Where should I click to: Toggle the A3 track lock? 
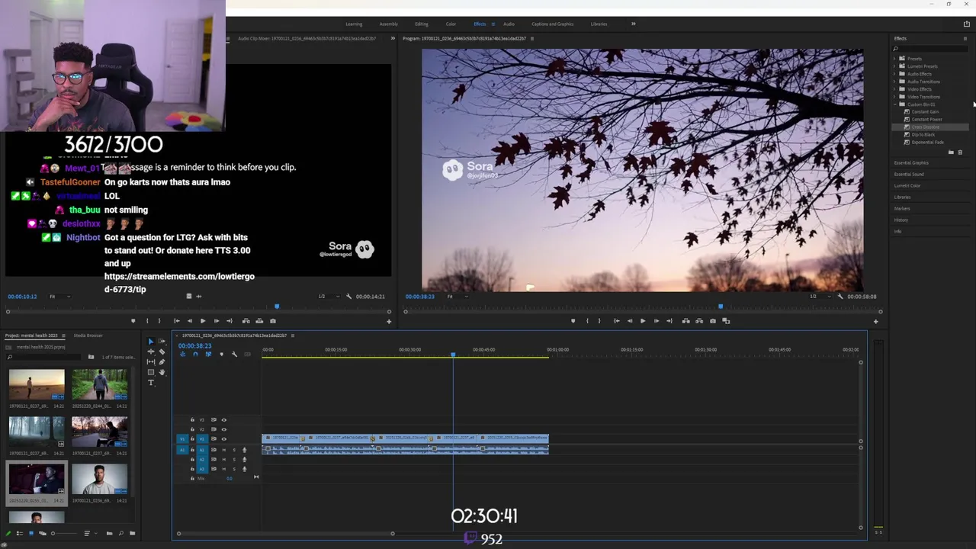click(192, 469)
